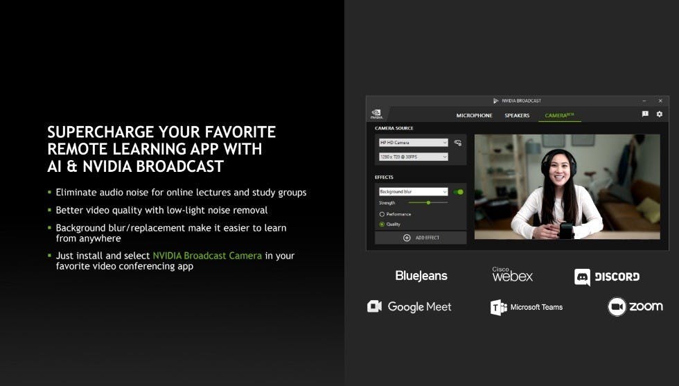Click the Microsoft Teams logo icon
The width and height of the screenshot is (679, 386).
(498, 307)
